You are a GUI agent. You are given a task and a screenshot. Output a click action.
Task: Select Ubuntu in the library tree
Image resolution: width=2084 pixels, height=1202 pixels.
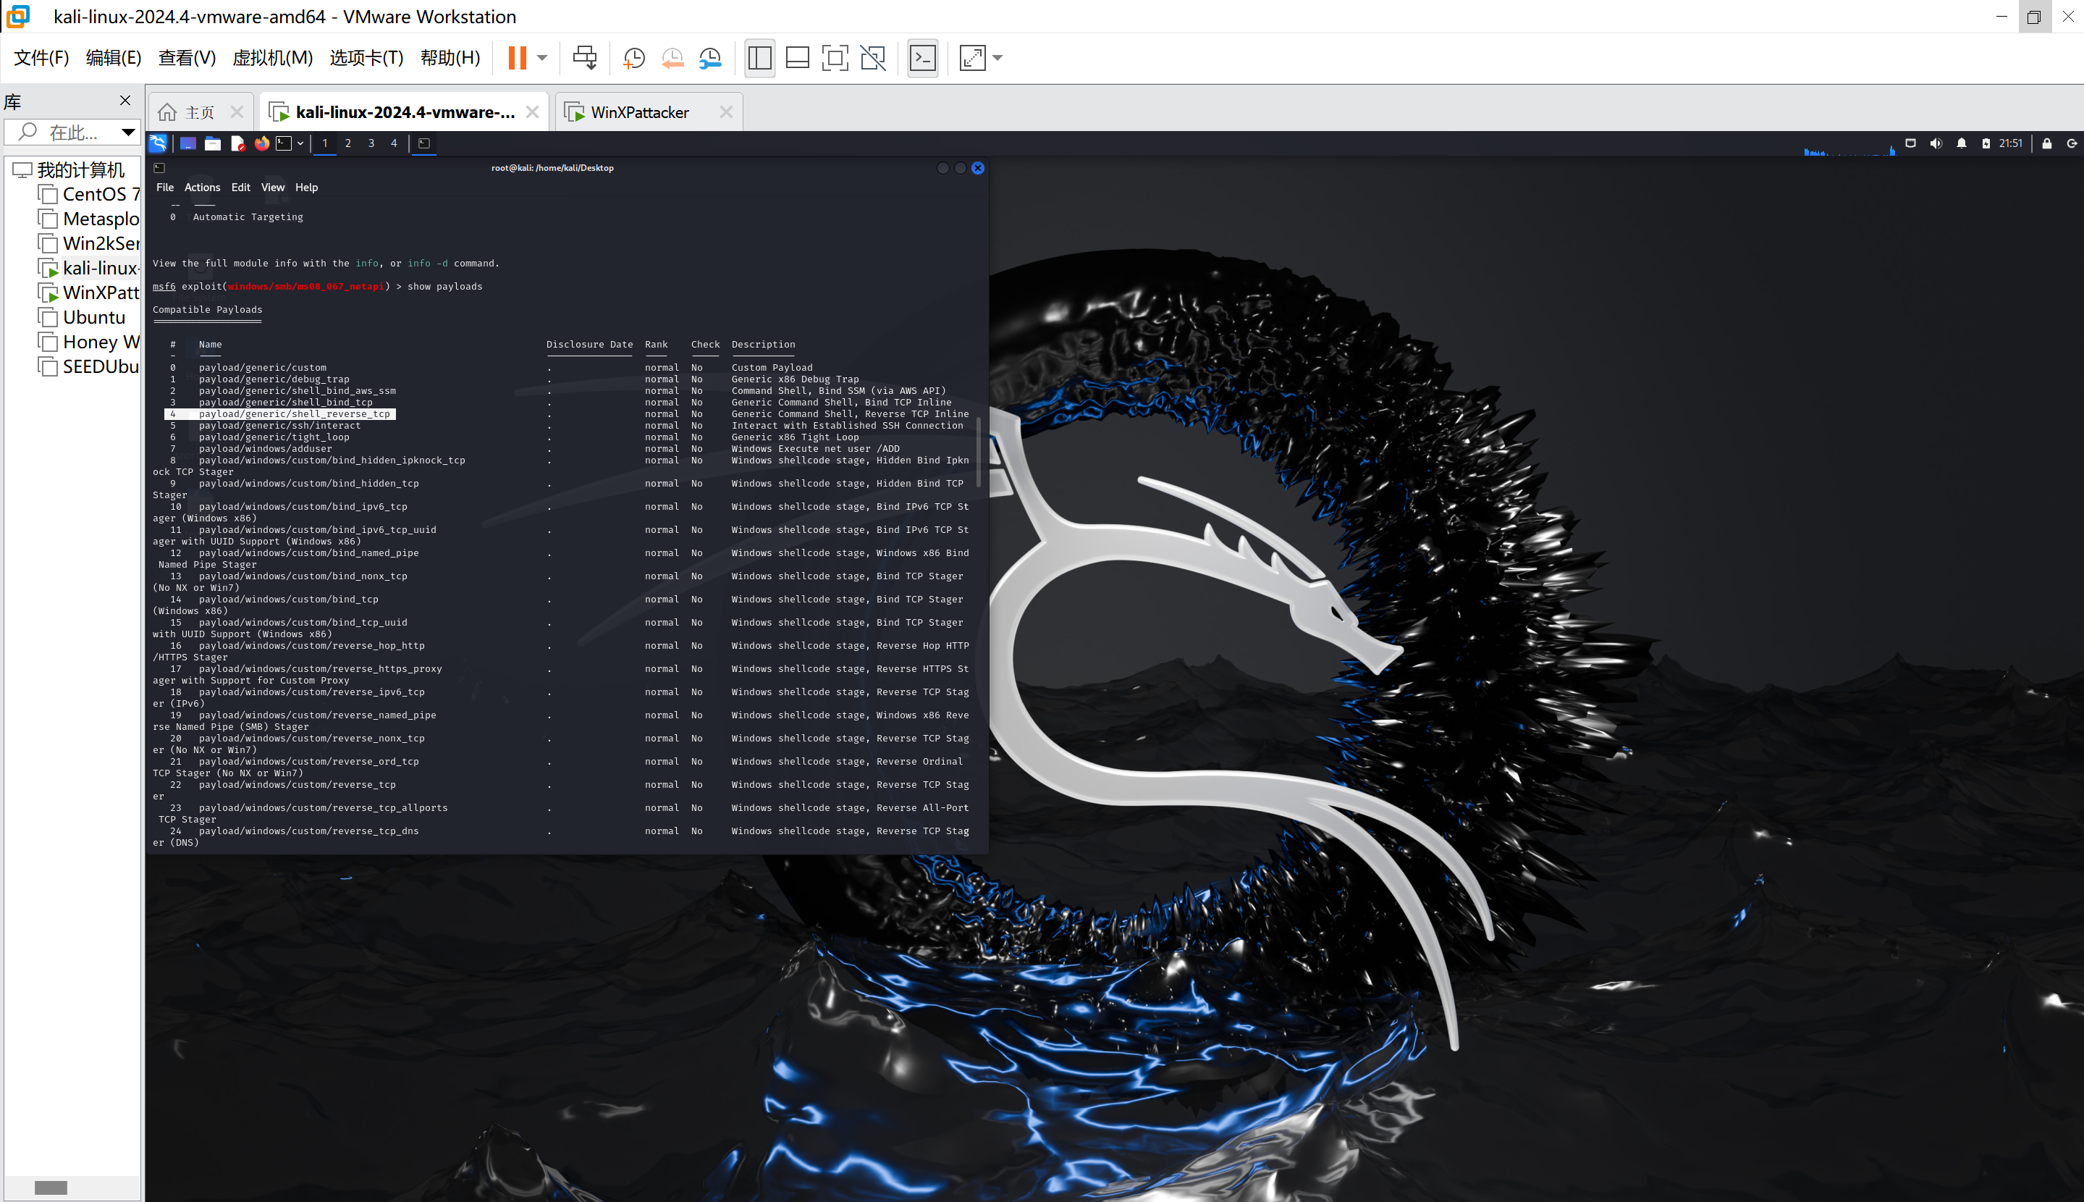(93, 318)
